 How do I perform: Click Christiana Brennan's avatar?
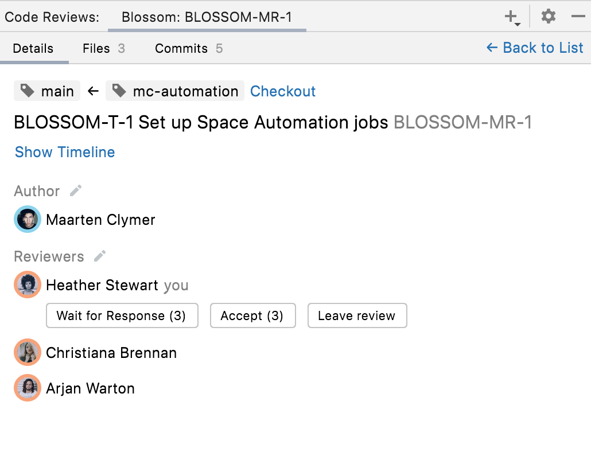[x=28, y=353]
